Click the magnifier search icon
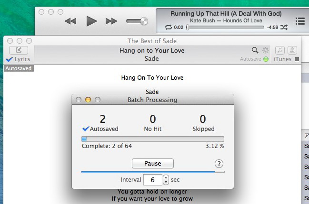This screenshot has height=204, width=309. click(255, 50)
